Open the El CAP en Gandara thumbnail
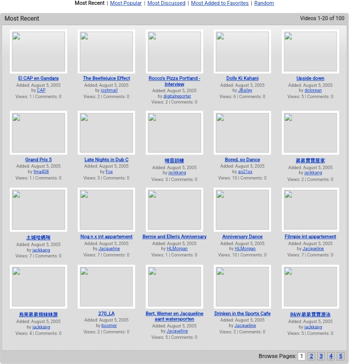349x364 pixels. 39,51
